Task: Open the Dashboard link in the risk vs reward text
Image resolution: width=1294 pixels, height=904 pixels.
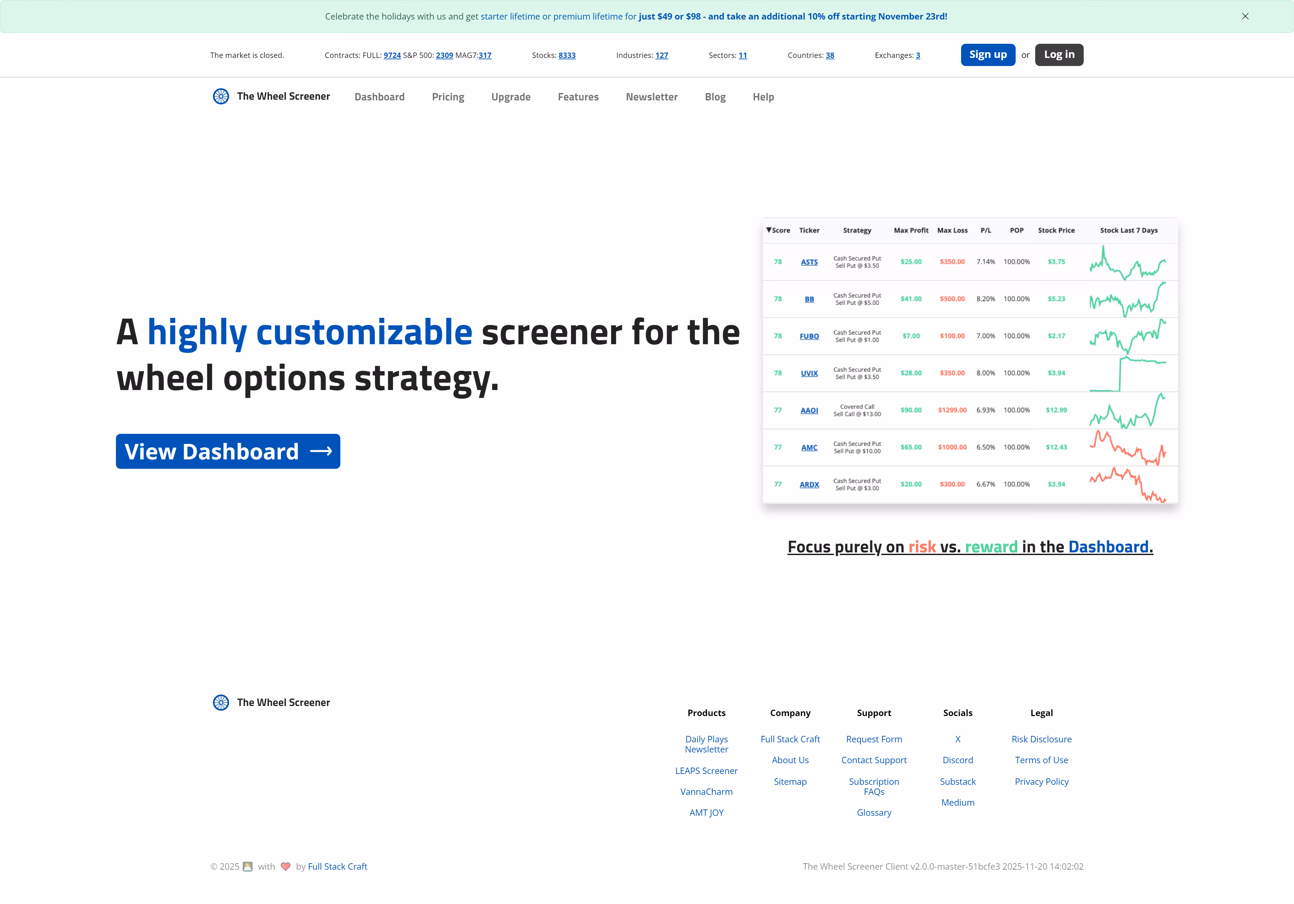Action: 1108,546
